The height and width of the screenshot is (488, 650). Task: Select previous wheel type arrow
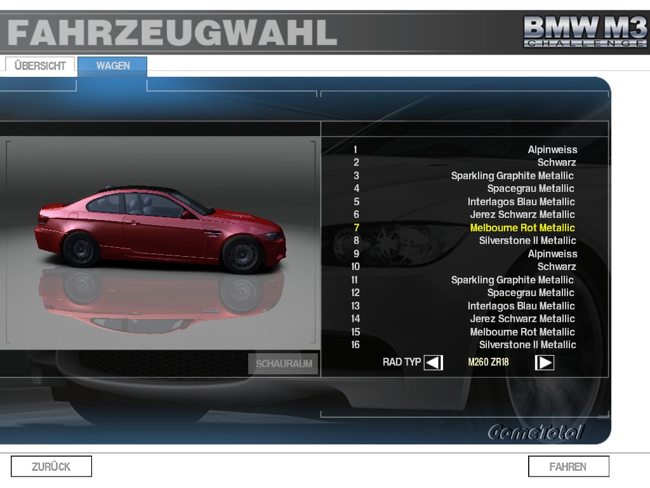click(x=433, y=363)
